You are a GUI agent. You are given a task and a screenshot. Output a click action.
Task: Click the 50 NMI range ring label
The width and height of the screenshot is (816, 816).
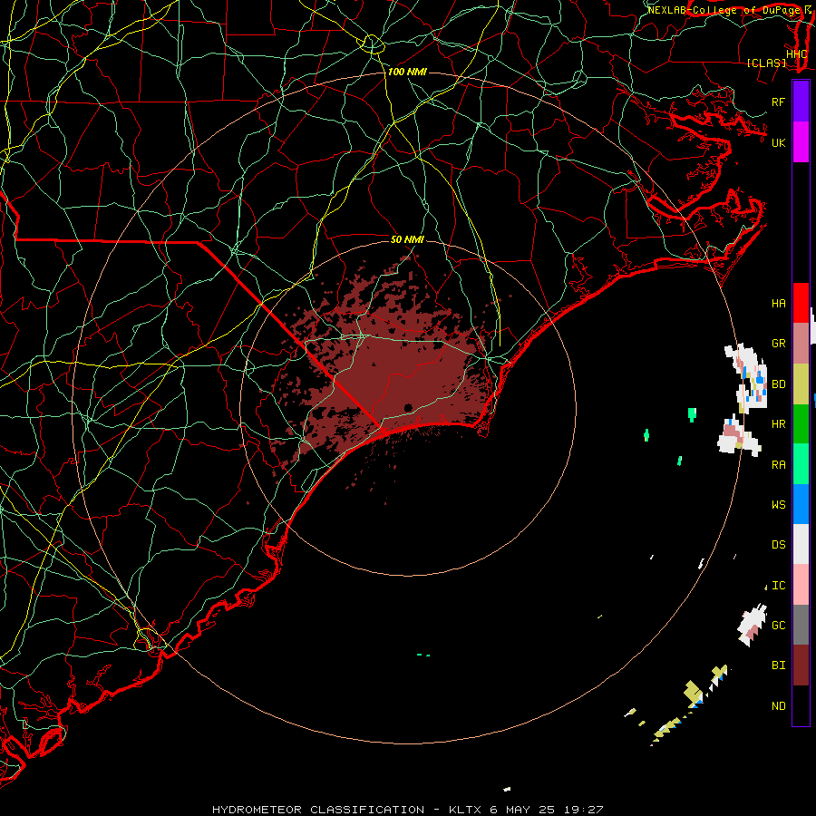pyautogui.click(x=407, y=239)
